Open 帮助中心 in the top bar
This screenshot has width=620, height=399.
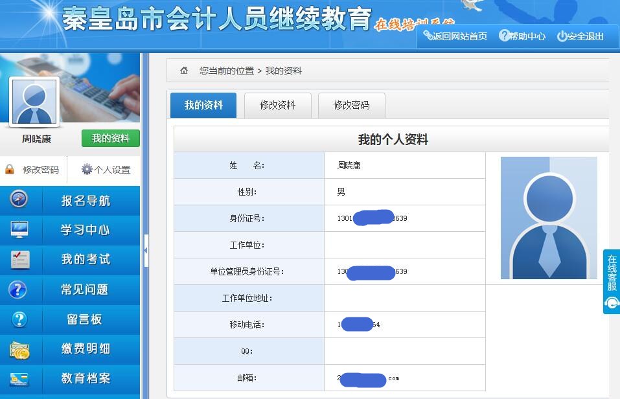(522, 36)
